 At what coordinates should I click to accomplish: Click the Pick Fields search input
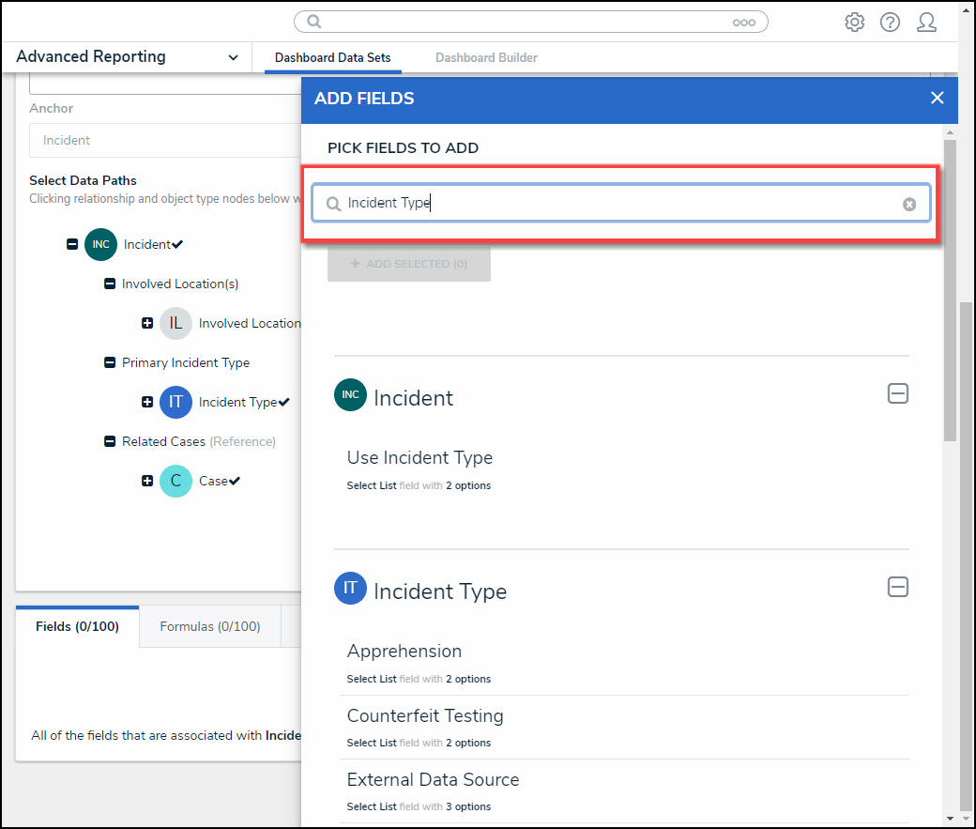click(x=619, y=204)
